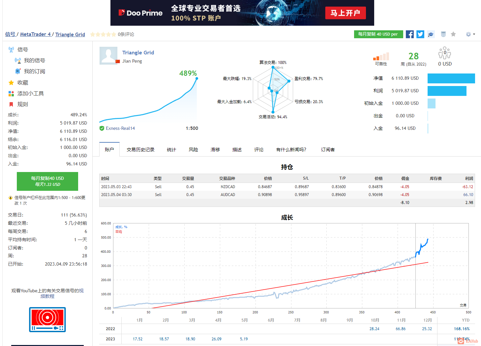The height and width of the screenshot is (346, 481).
Task: Click the 时间 column header in positions table
Action: 105,179
